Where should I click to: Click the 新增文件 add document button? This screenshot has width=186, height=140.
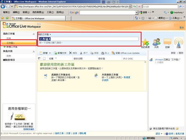[x=60, y=53]
